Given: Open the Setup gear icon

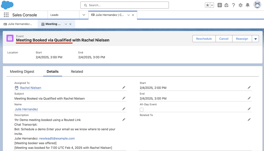Looking at the screenshot, I should point(240,5).
